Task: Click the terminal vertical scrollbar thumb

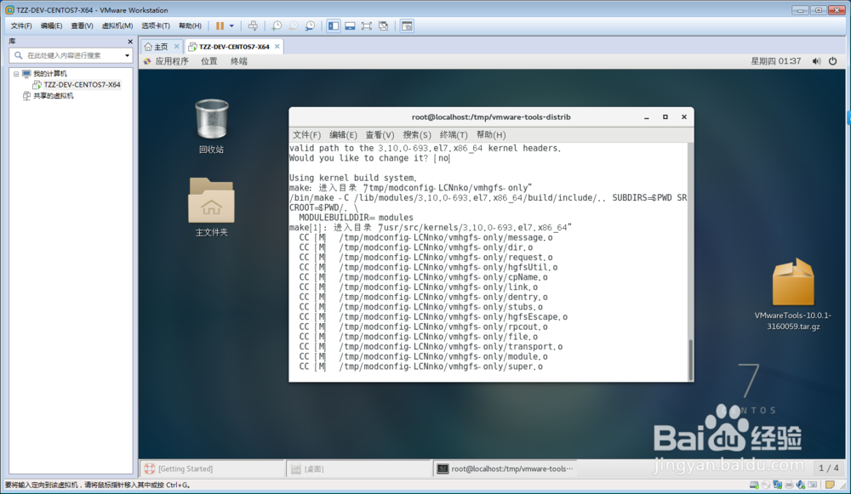Action: (690, 360)
